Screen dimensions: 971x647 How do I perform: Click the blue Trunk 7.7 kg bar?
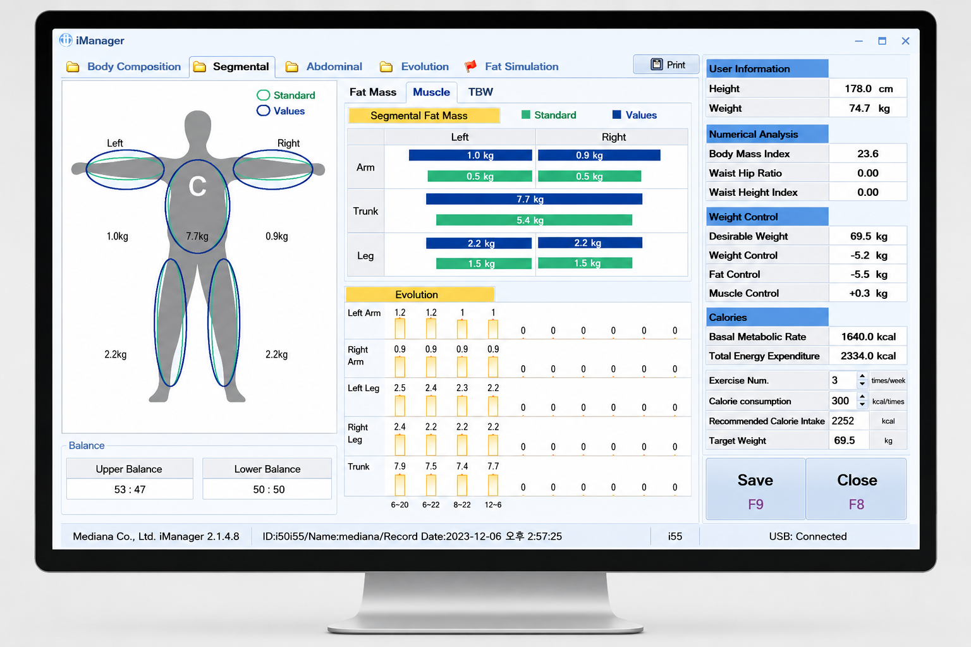[534, 199]
